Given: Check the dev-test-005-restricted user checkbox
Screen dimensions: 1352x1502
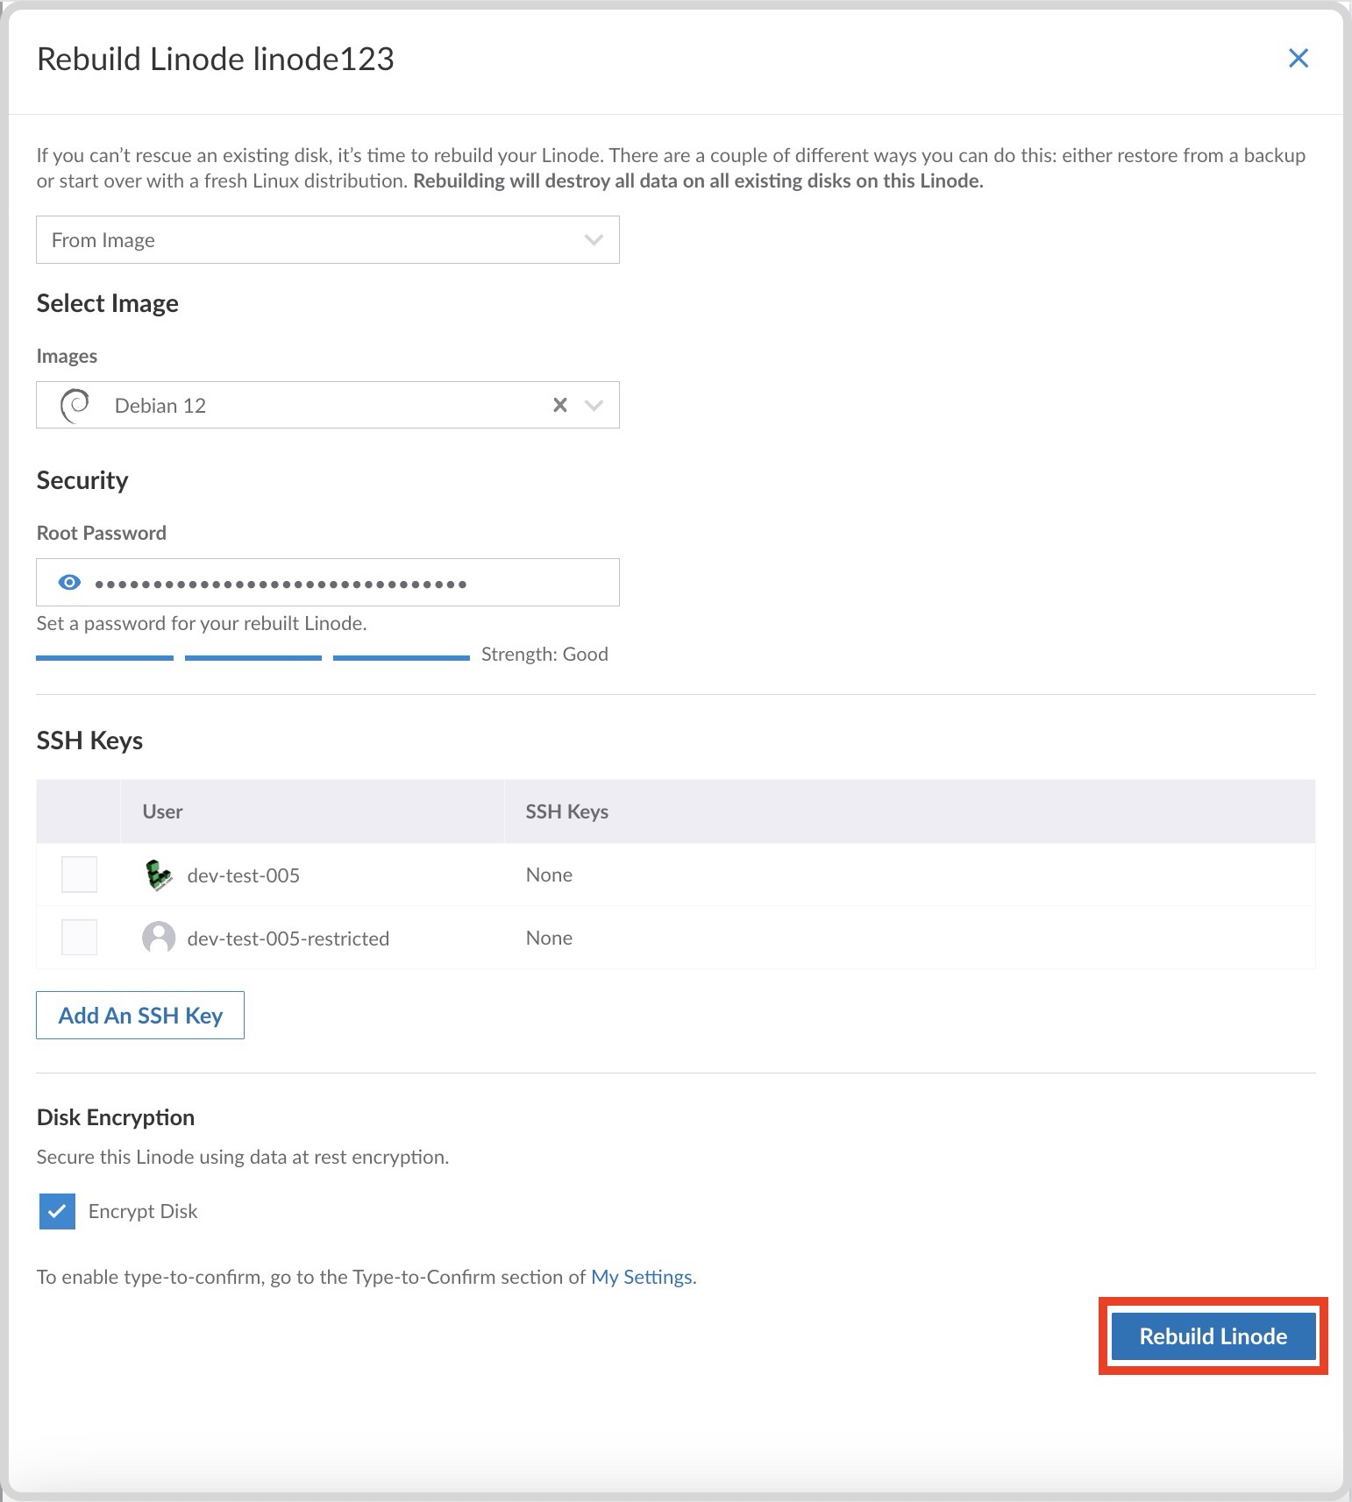Looking at the screenshot, I should coord(79,938).
